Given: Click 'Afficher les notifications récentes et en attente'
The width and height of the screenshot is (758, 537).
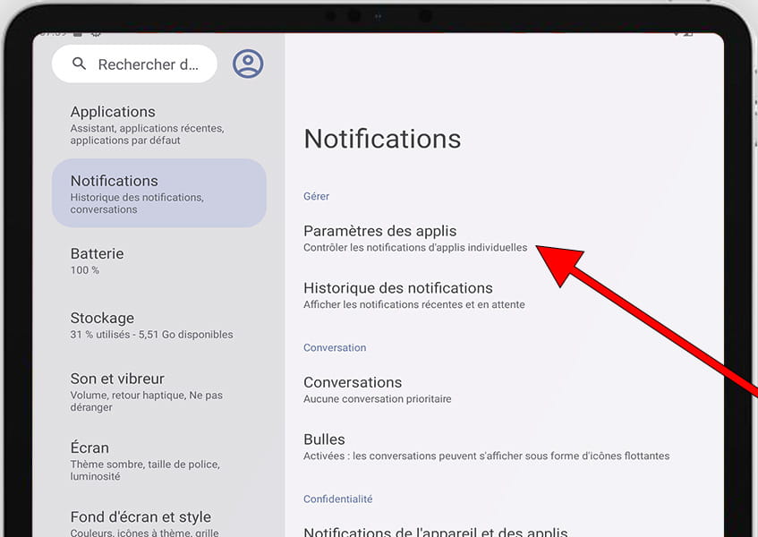Looking at the screenshot, I should point(413,304).
